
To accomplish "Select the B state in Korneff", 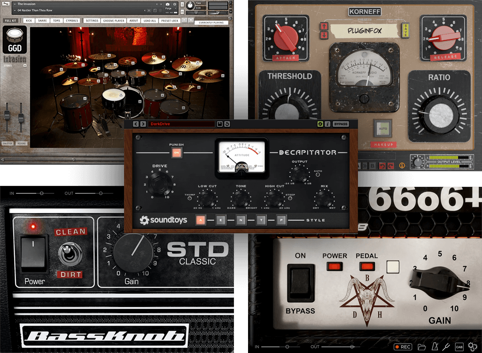I will click(372, 166).
